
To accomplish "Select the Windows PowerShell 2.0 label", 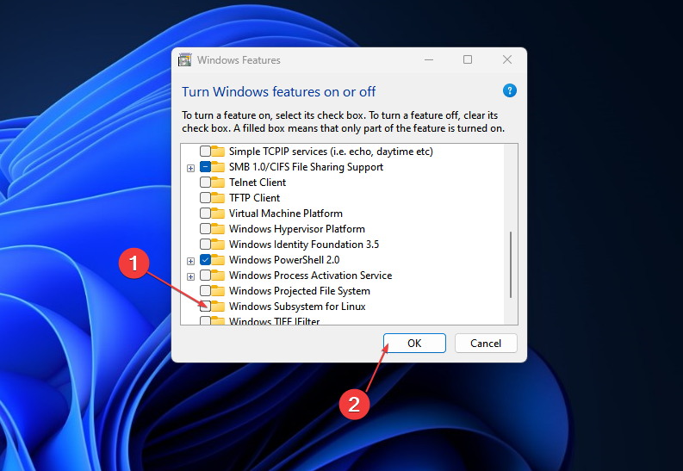I will click(284, 260).
